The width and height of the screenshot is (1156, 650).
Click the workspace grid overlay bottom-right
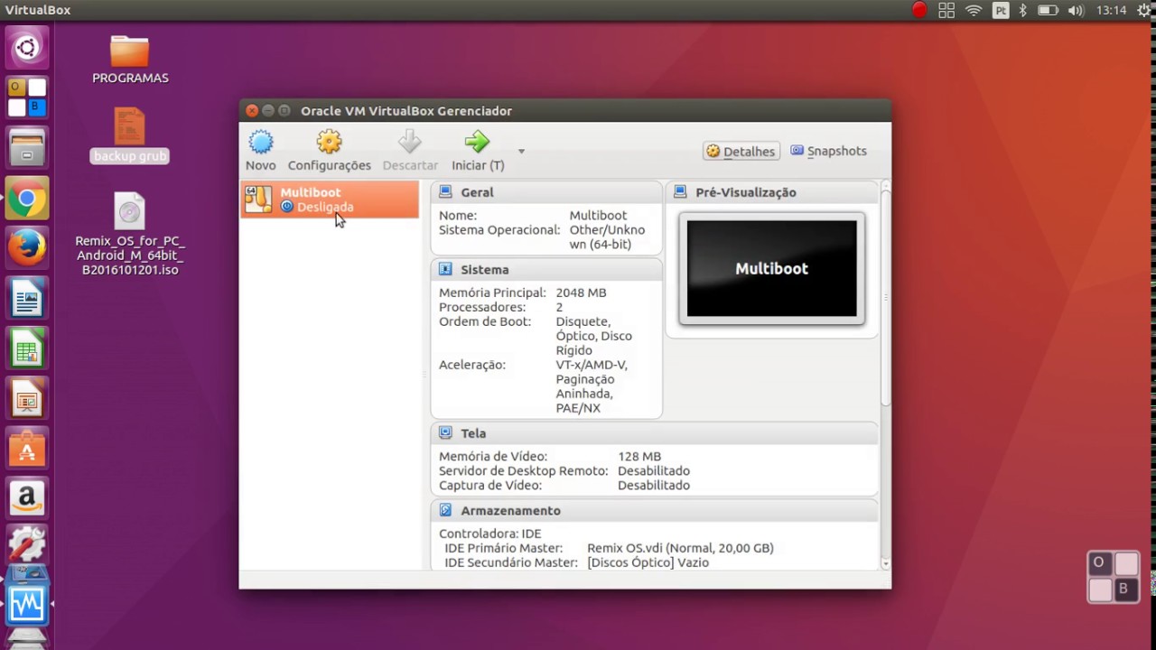pos(1113,577)
